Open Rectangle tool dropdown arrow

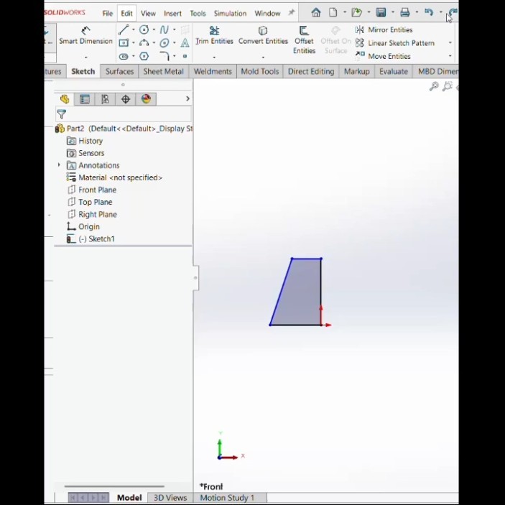tap(134, 43)
